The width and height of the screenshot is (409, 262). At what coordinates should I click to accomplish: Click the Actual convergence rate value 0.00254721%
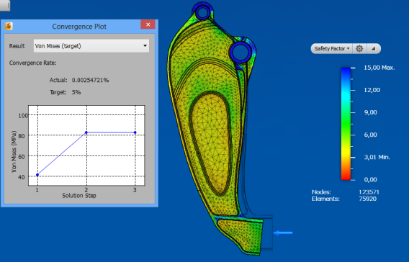click(90, 80)
